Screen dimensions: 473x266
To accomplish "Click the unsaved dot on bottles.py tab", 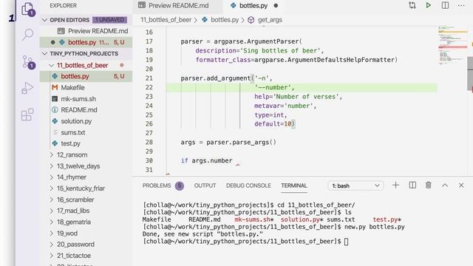I will (276, 5).
